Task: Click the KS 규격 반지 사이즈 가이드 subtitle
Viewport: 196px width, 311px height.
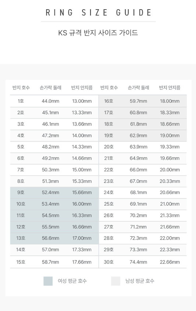Action: tap(98, 33)
